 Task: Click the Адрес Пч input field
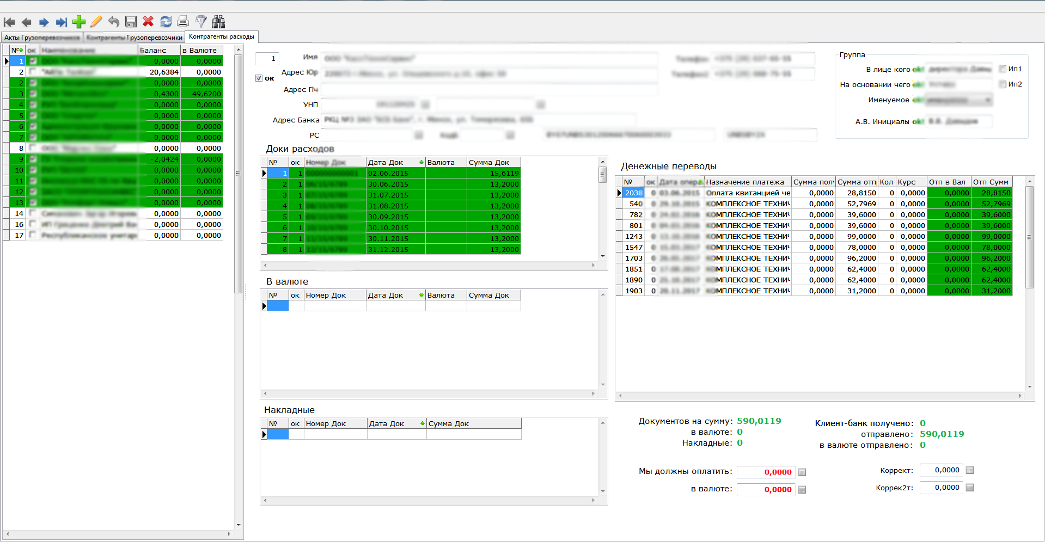tap(489, 90)
